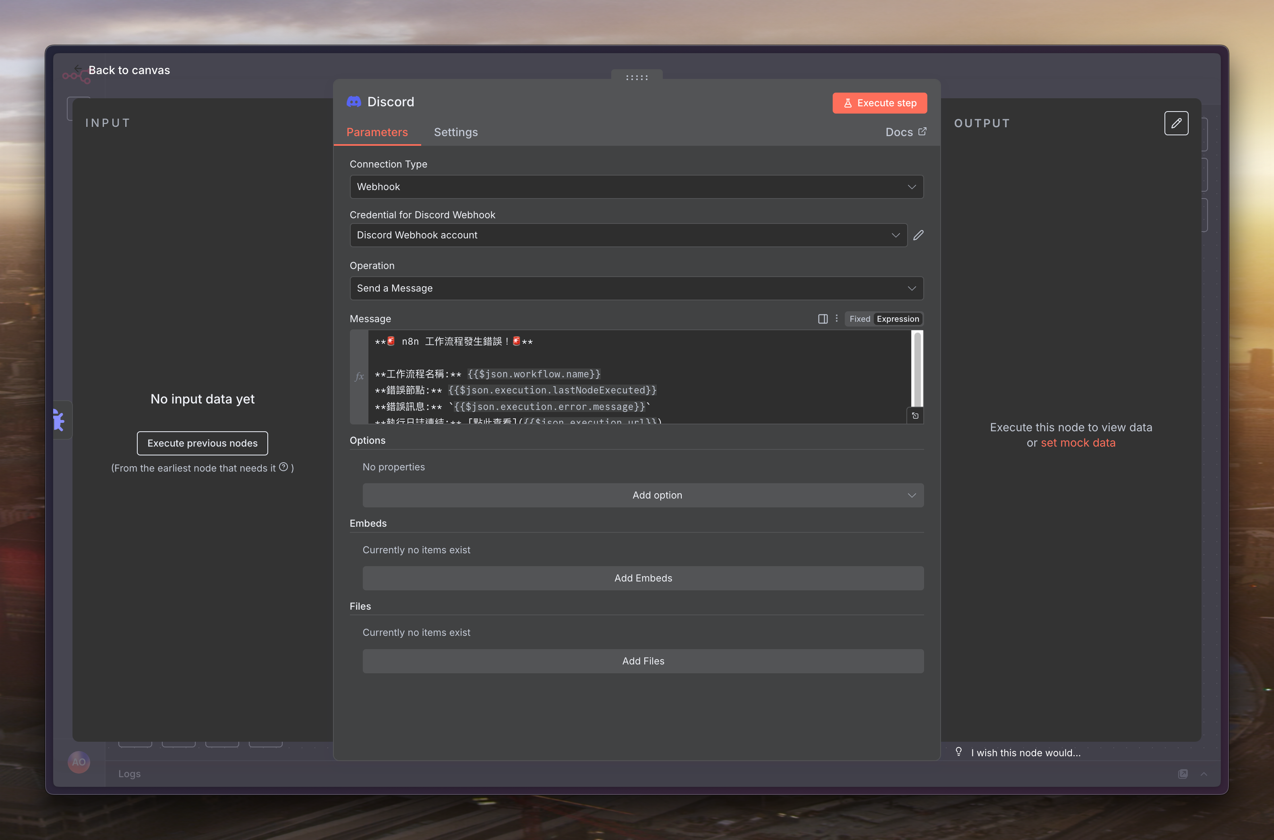Switch Message mode to Fixed
The image size is (1274, 840).
(x=860, y=319)
